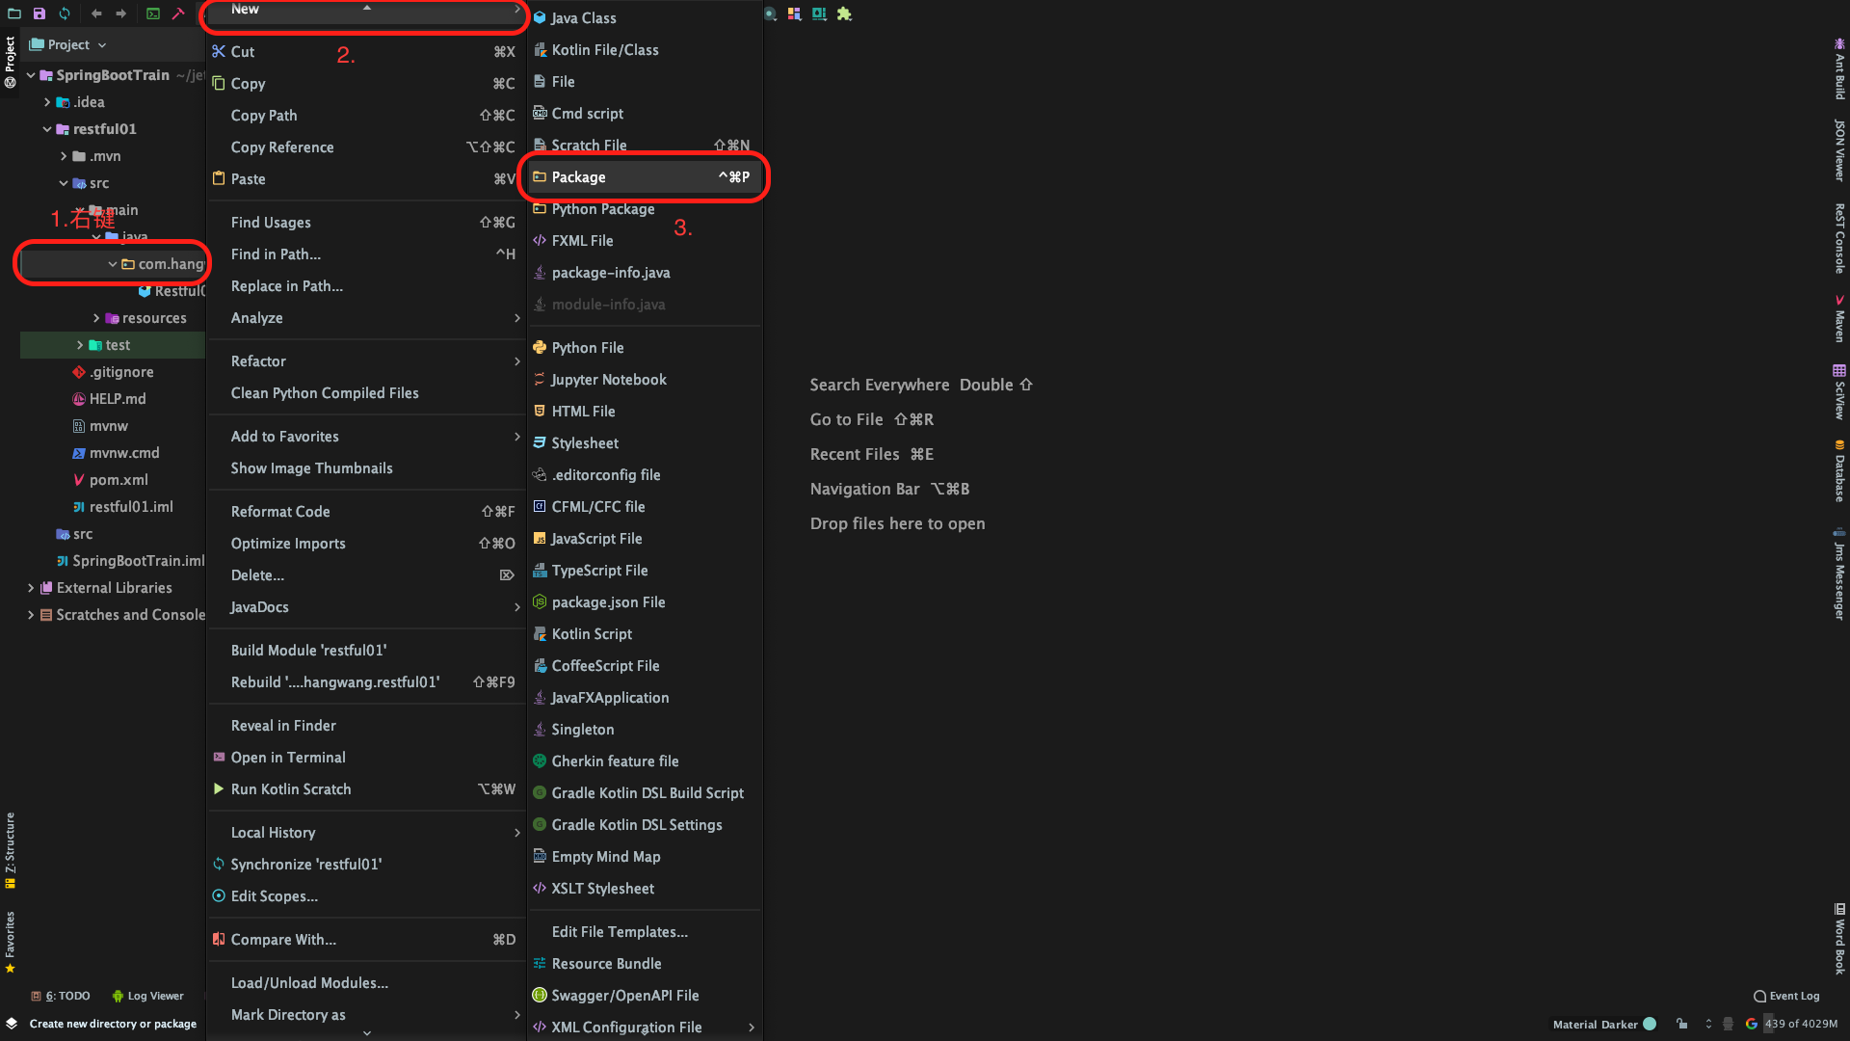Viewport: 1850px width, 1041px height.
Task: Click the Google icon in status bar
Action: 1751,1024
